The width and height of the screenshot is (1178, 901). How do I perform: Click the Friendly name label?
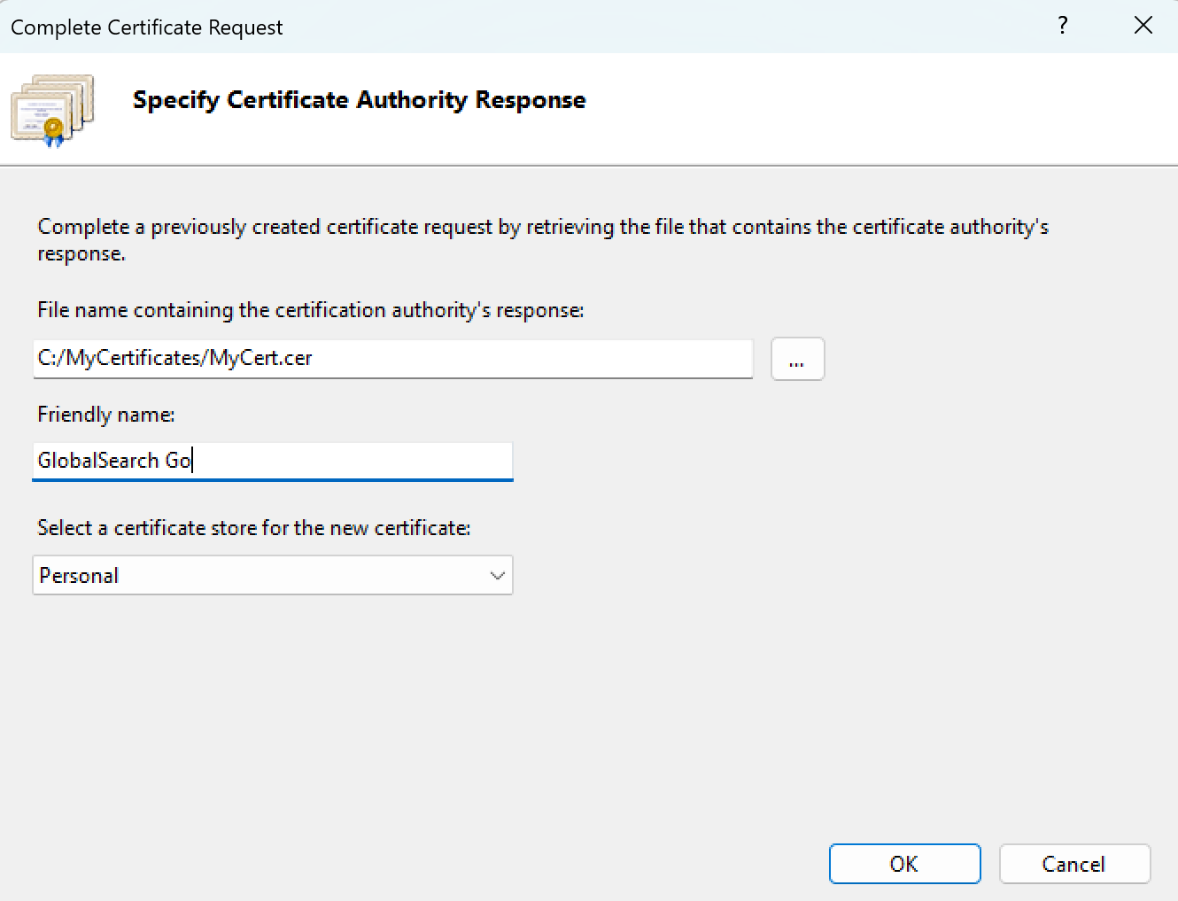point(105,415)
